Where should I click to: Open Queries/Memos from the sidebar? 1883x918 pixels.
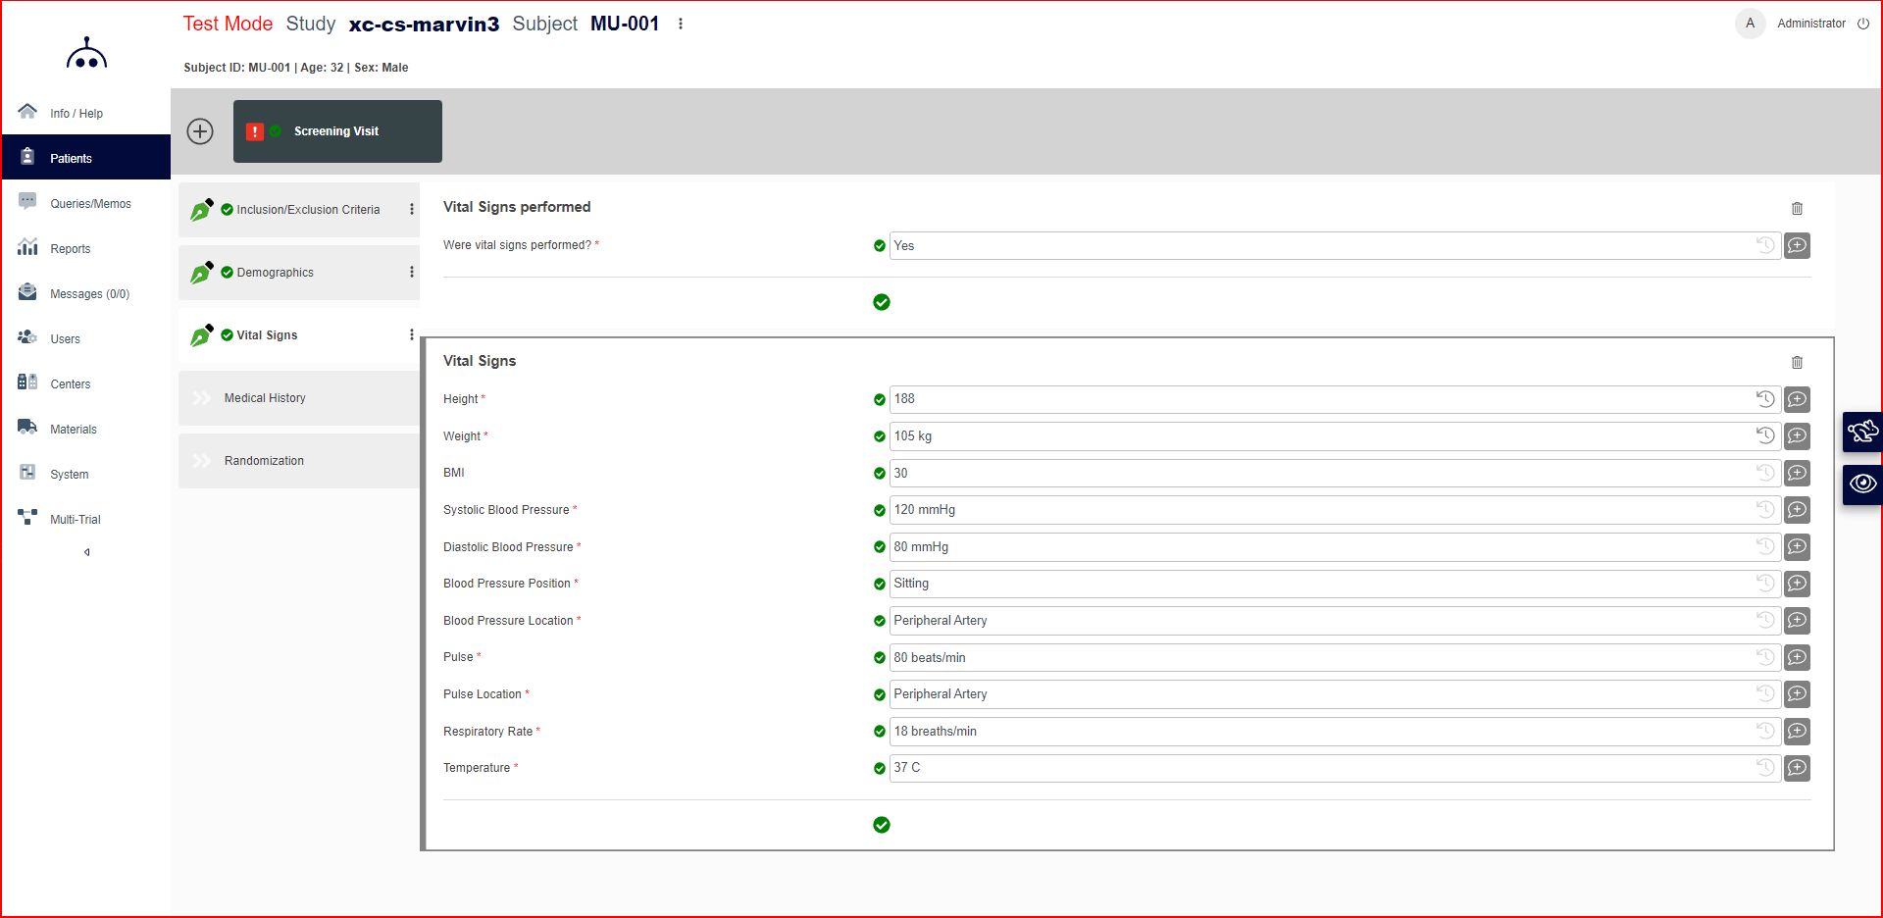90,203
